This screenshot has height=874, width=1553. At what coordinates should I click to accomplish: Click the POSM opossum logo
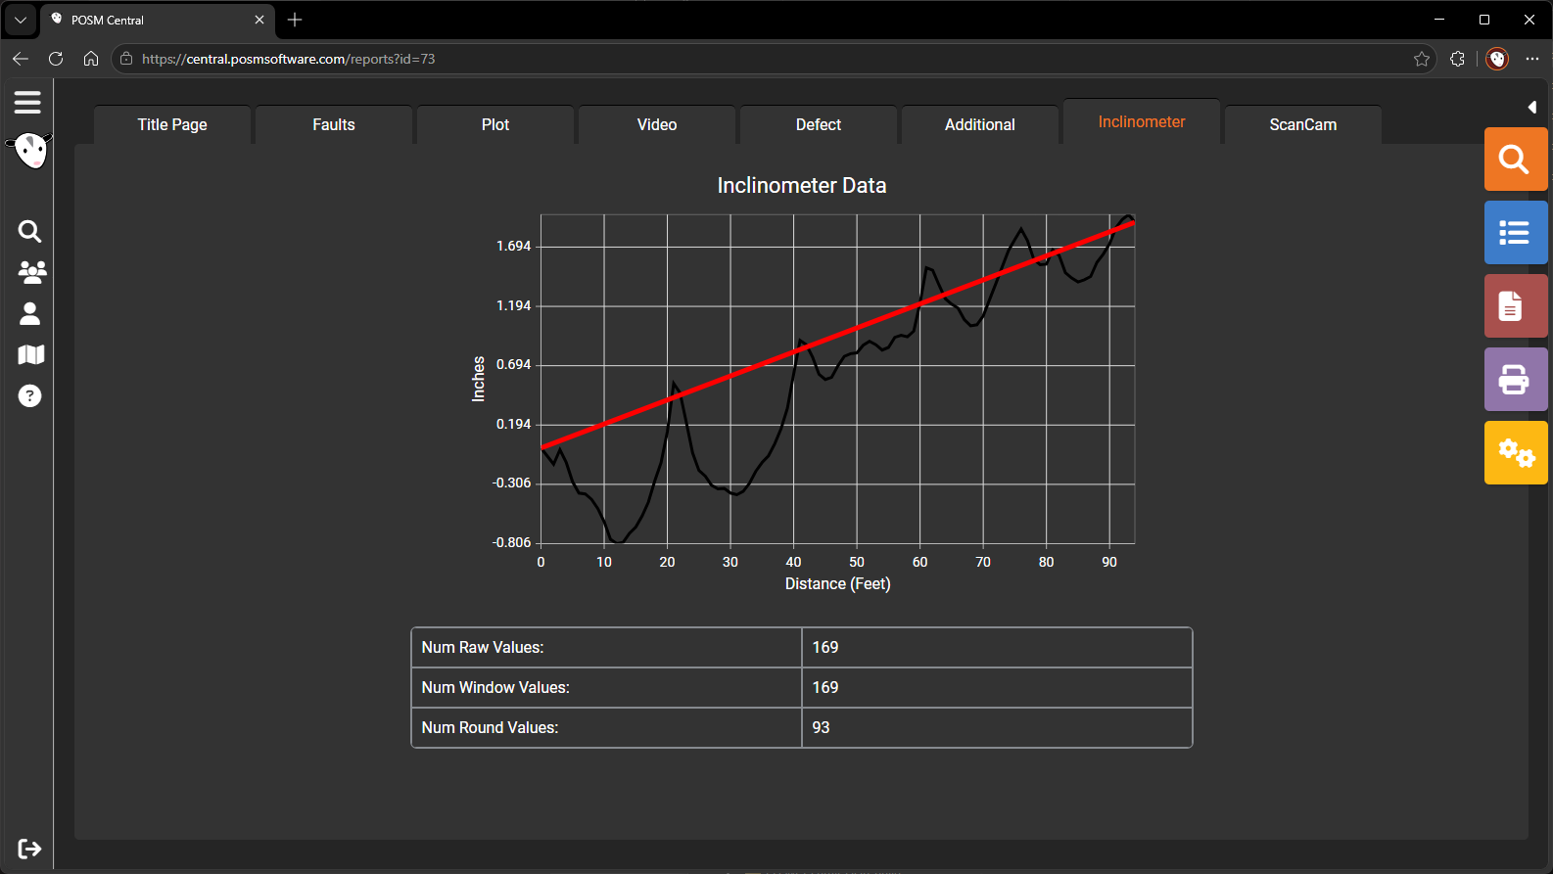29,151
